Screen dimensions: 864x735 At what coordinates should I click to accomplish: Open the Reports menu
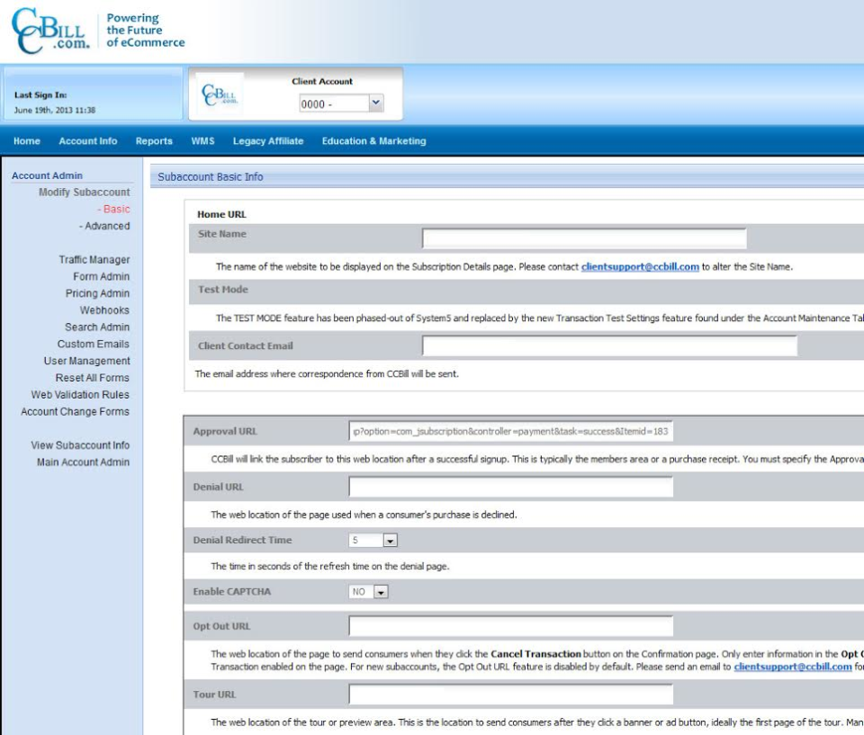pos(154,141)
